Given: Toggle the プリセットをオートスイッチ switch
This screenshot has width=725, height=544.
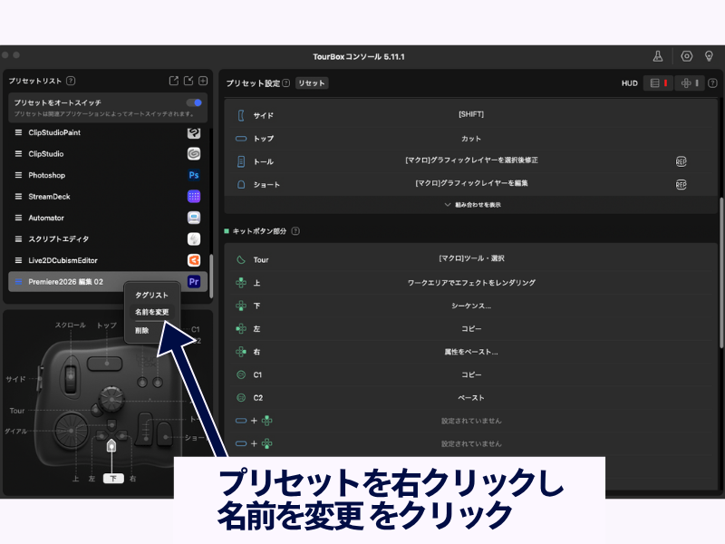Looking at the screenshot, I should [x=194, y=102].
